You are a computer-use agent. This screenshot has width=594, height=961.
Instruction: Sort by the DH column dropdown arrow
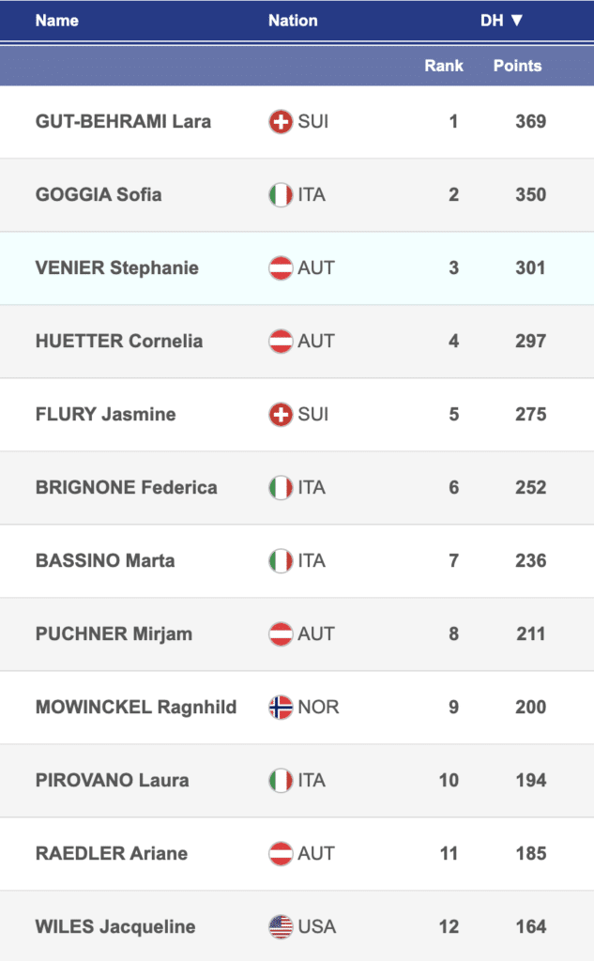[517, 21]
